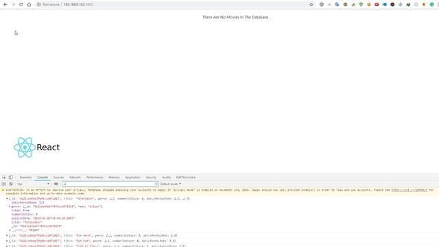Switch to the Security tab
This screenshot has height=247, width=439.
pyautogui.click(x=151, y=177)
